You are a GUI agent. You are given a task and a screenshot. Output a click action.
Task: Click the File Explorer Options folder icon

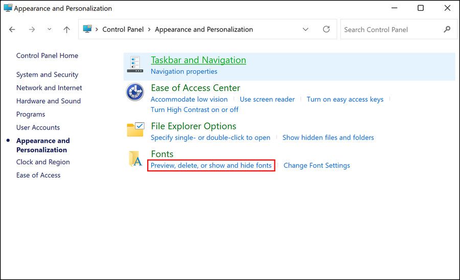[x=135, y=130]
